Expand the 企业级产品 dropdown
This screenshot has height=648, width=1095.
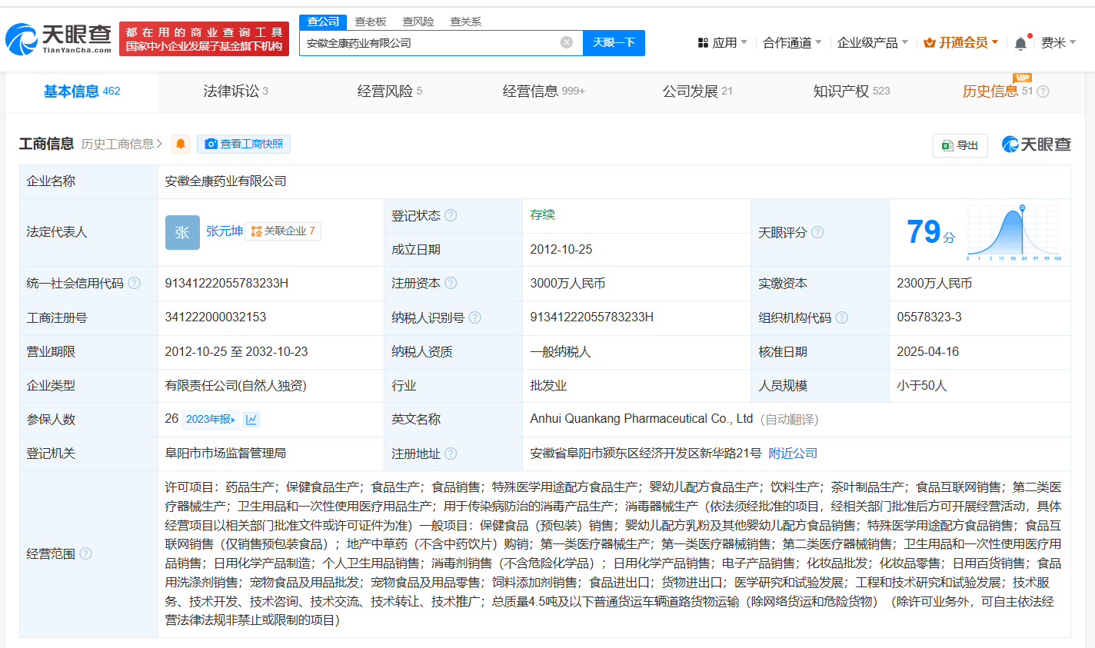872,43
